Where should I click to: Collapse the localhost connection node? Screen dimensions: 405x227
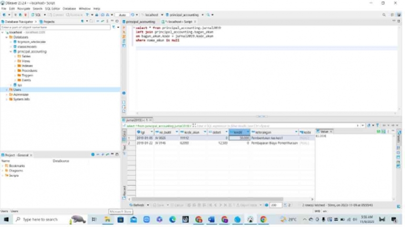[3, 33]
